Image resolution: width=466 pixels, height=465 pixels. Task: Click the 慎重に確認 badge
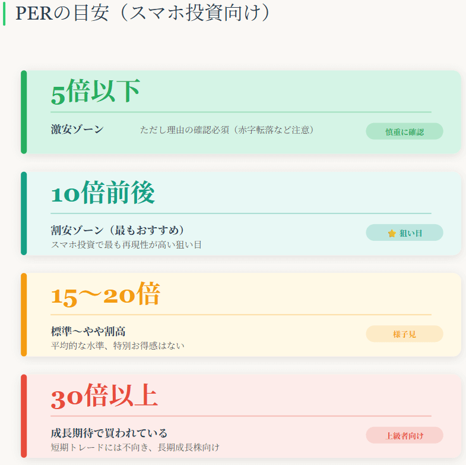tap(404, 131)
